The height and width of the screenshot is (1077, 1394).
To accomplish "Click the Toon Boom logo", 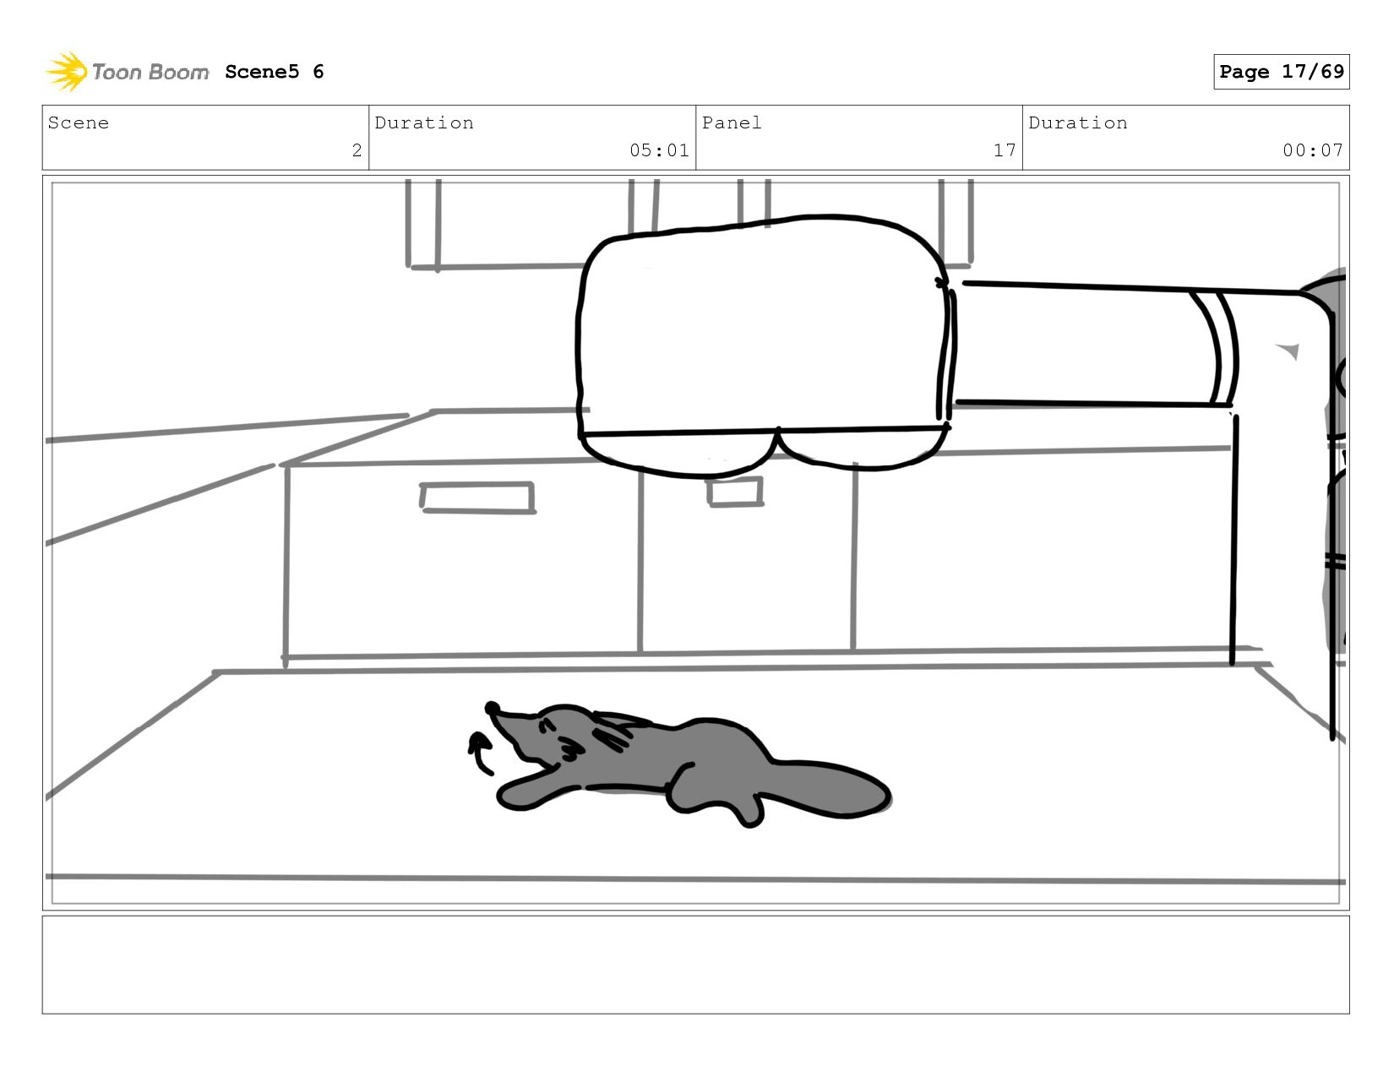I will [127, 72].
